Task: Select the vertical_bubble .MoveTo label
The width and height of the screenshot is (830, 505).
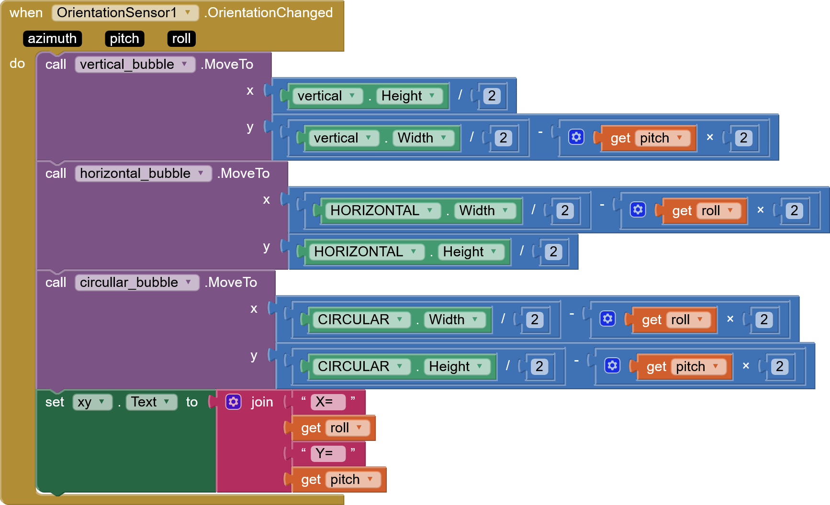Action: (227, 64)
